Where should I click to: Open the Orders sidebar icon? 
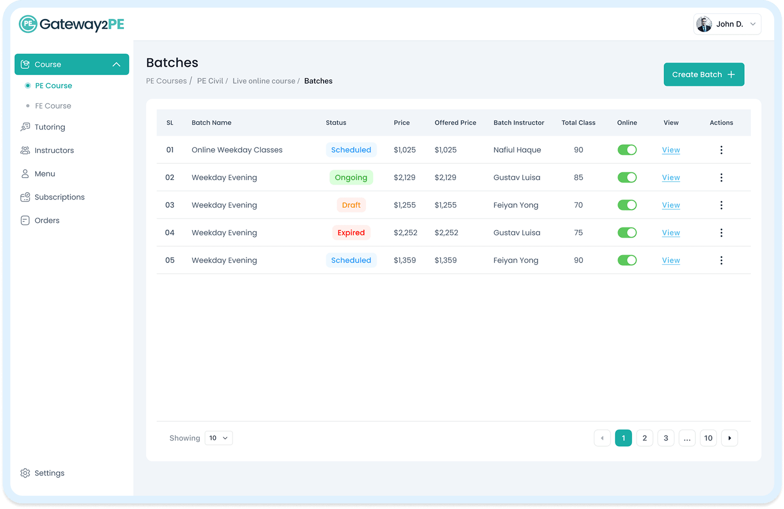click(x=25, y=220)
